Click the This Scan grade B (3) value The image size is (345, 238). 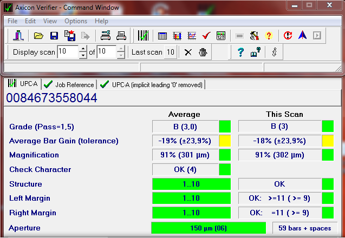pyautogui.click(x=279, y=127)
